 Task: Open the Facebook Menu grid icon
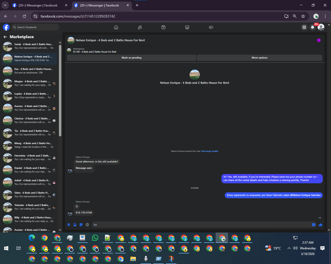[x=304, y=27]
